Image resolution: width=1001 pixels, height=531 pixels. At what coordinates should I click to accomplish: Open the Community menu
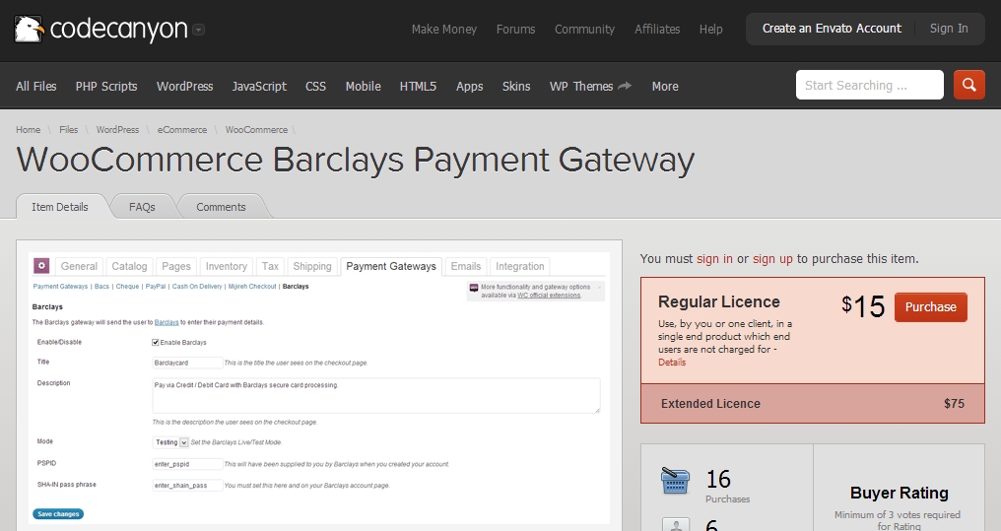[584, 30]
